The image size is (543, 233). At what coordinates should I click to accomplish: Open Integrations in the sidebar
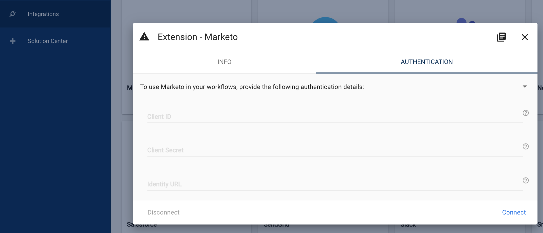(x=55, y=14)
